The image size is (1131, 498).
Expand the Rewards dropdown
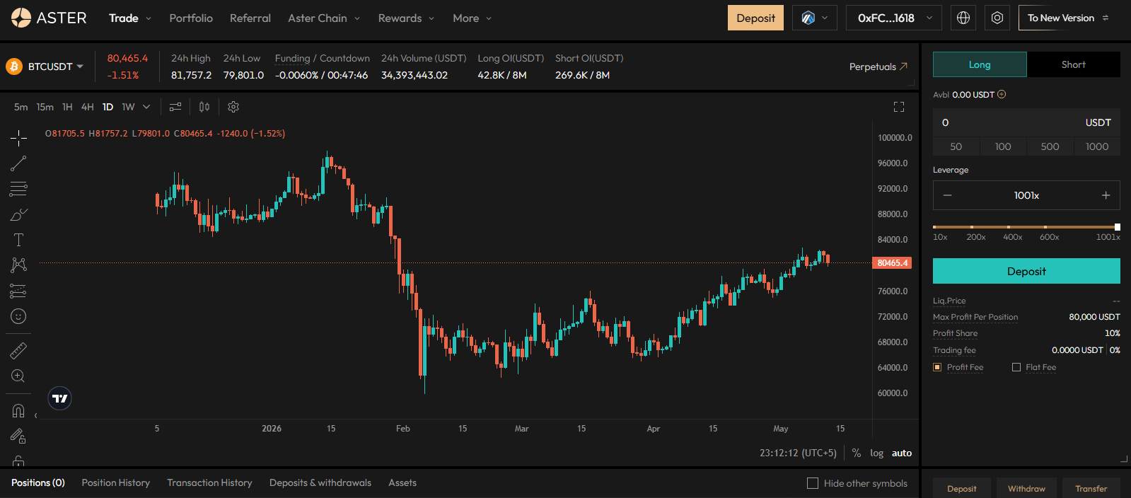406,18
